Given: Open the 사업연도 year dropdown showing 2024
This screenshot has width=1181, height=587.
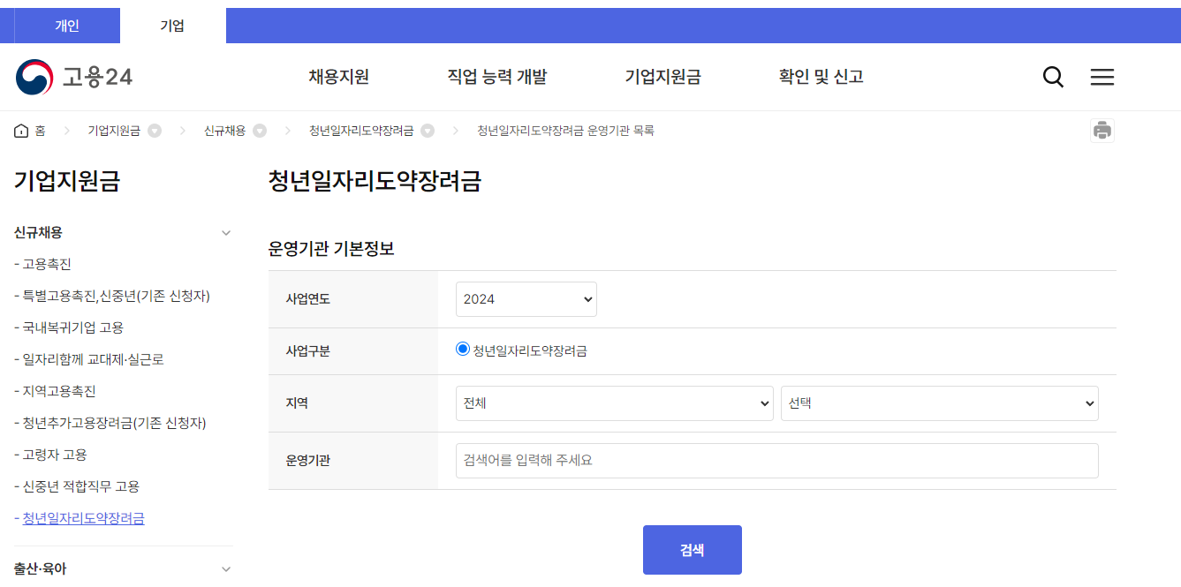Looking at the screenshot, I should tap(526, 298).
